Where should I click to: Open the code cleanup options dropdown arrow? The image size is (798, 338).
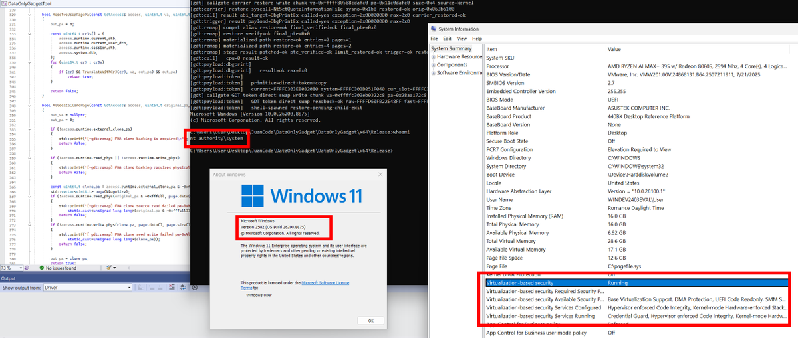coord(114,268)
